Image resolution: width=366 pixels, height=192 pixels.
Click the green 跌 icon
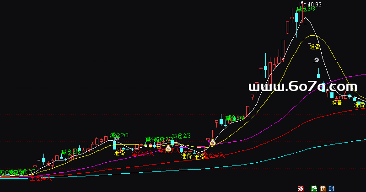pos(314,188)
